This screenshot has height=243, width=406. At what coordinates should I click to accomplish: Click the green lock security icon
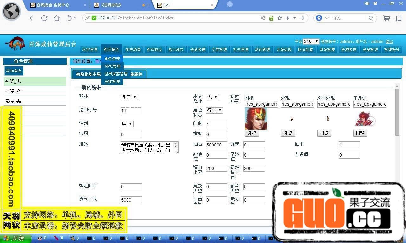(271, 18)
